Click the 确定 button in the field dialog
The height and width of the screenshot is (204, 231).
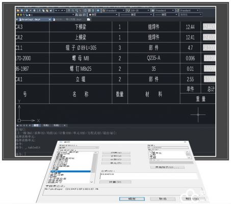132,198
